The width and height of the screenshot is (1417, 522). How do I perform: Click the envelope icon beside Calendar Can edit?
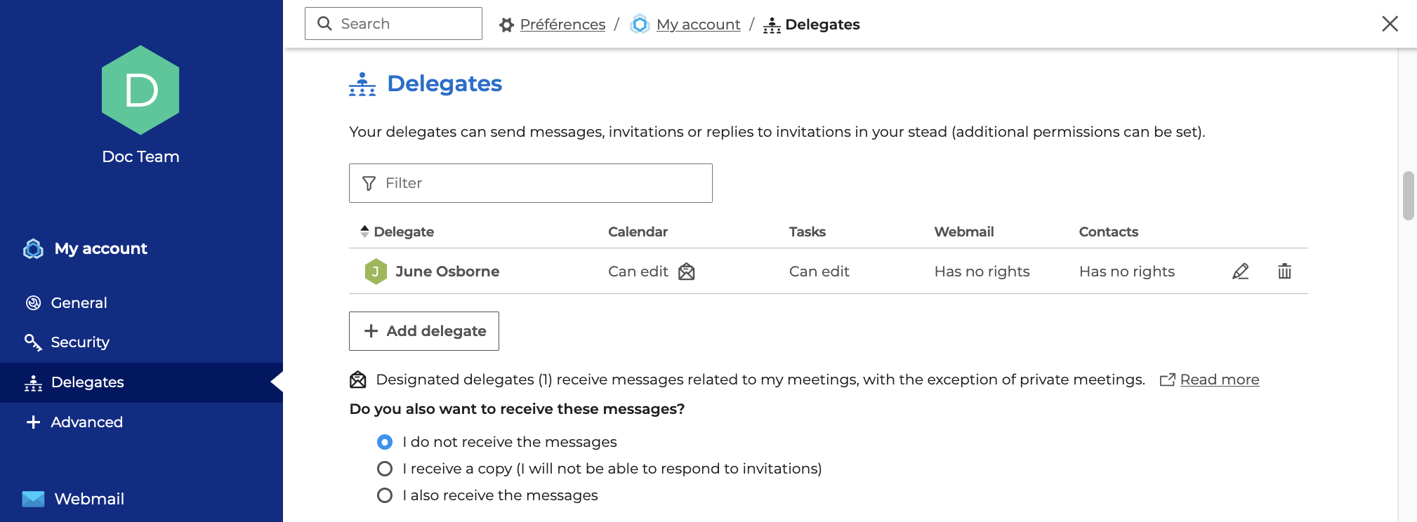686,272
